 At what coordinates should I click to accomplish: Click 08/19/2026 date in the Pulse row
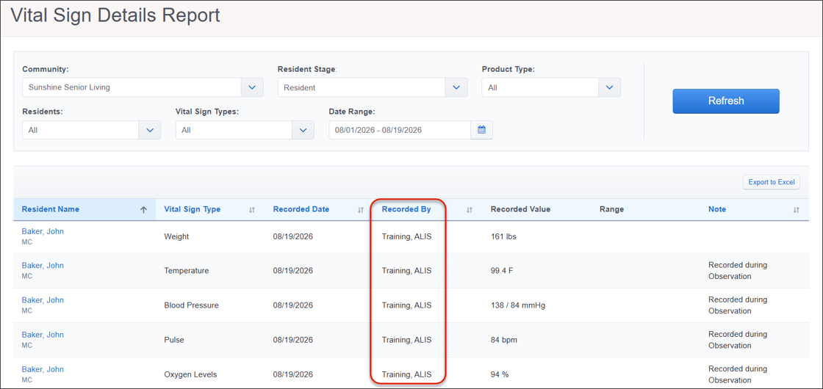click(293, 341)
